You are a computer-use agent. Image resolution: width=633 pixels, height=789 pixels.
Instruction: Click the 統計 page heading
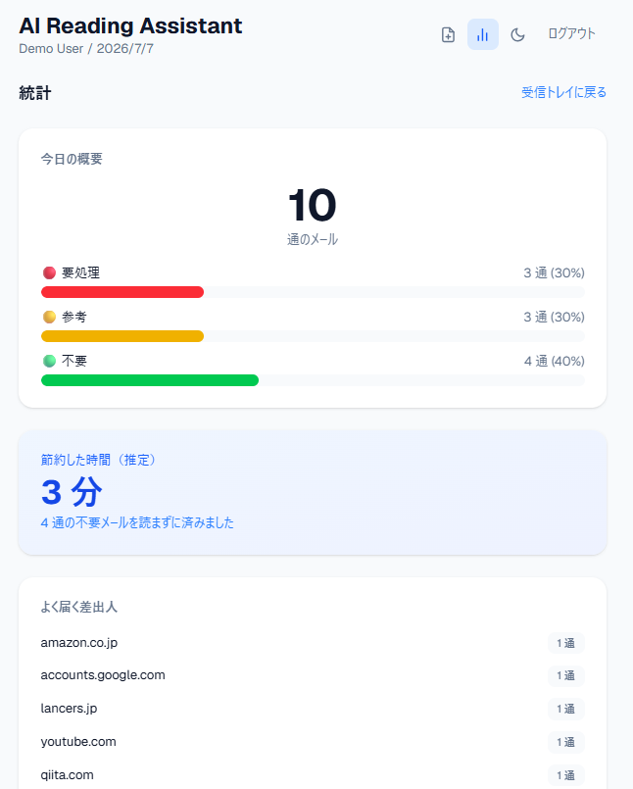point(34,93)
